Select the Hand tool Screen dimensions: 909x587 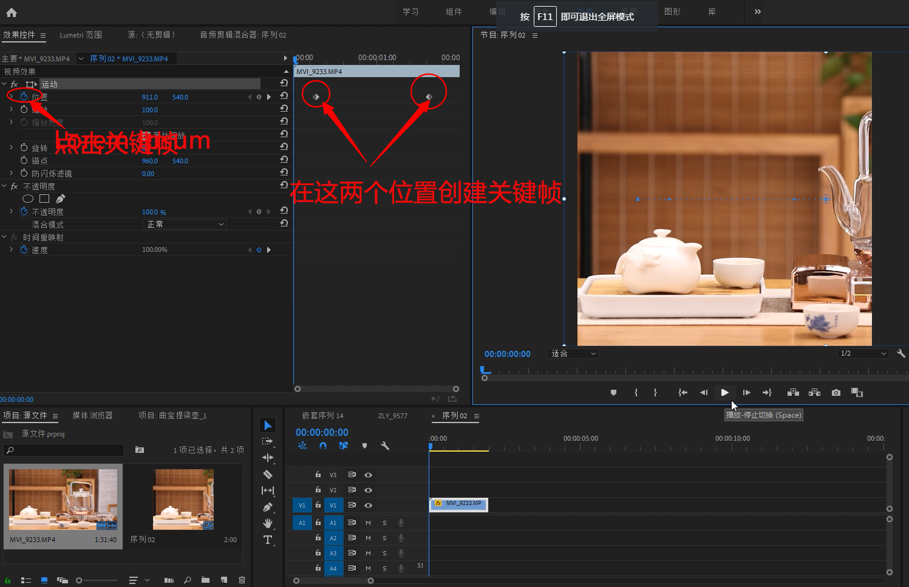[268, 523]
